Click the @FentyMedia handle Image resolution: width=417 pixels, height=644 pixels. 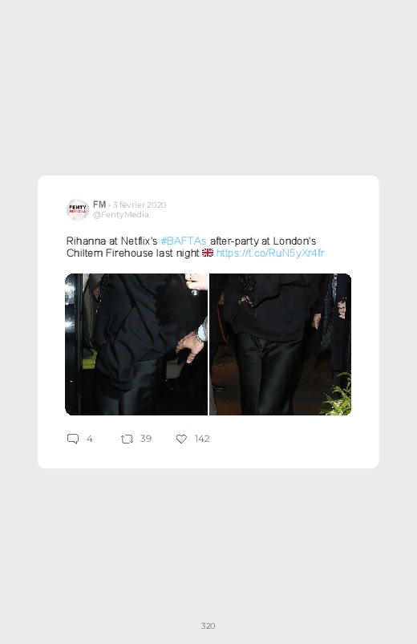coord(121,214)
